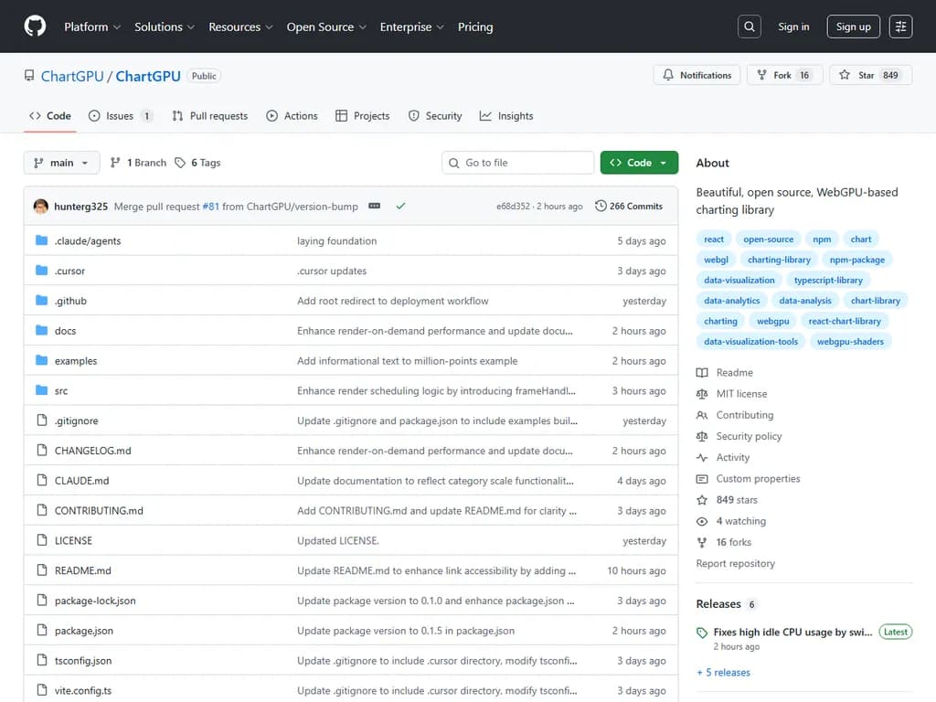Switch to the Issues tab

pos(120,116)
